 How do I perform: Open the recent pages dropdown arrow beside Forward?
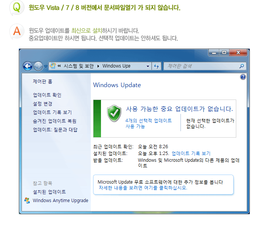click(x=46, y=66)
